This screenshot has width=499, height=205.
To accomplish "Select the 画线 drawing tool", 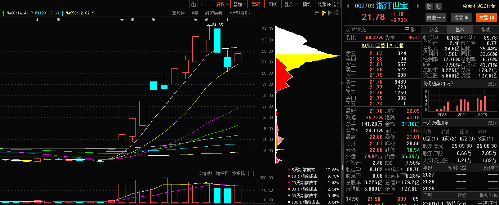I will (273, 4).
